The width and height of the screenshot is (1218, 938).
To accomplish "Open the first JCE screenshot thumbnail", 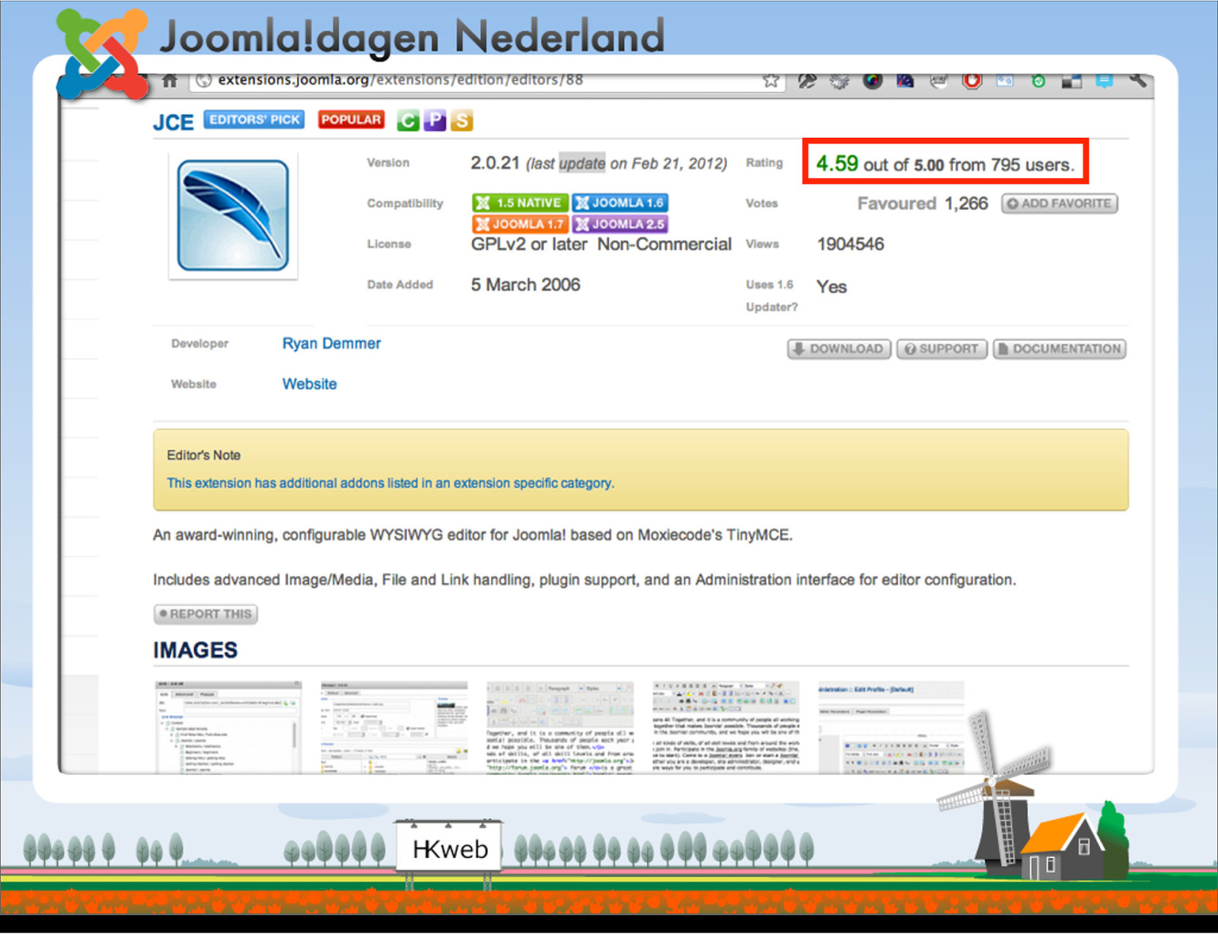I will click(228, 727).
